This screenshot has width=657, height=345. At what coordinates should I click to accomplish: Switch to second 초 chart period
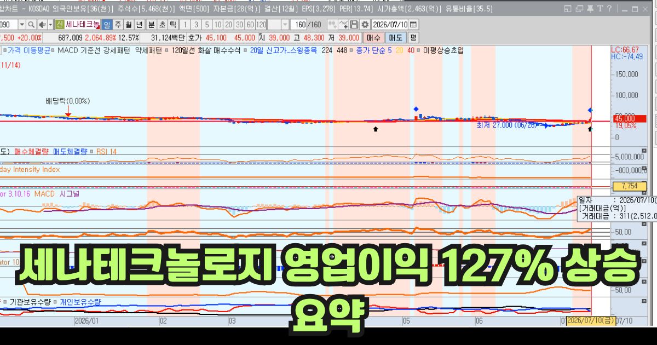click(162, 25)
